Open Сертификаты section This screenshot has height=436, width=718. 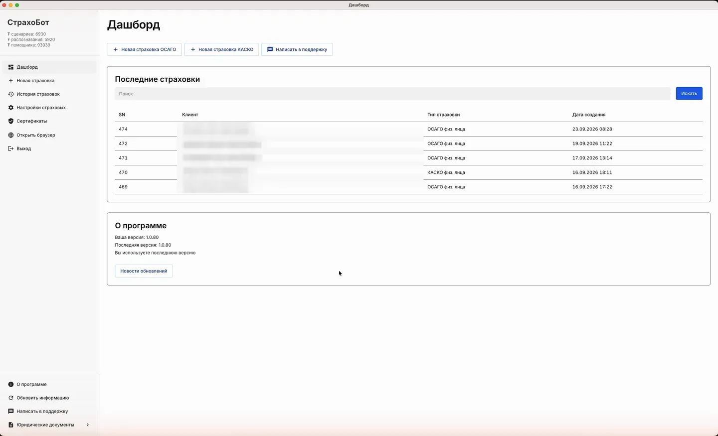point(49,121)
